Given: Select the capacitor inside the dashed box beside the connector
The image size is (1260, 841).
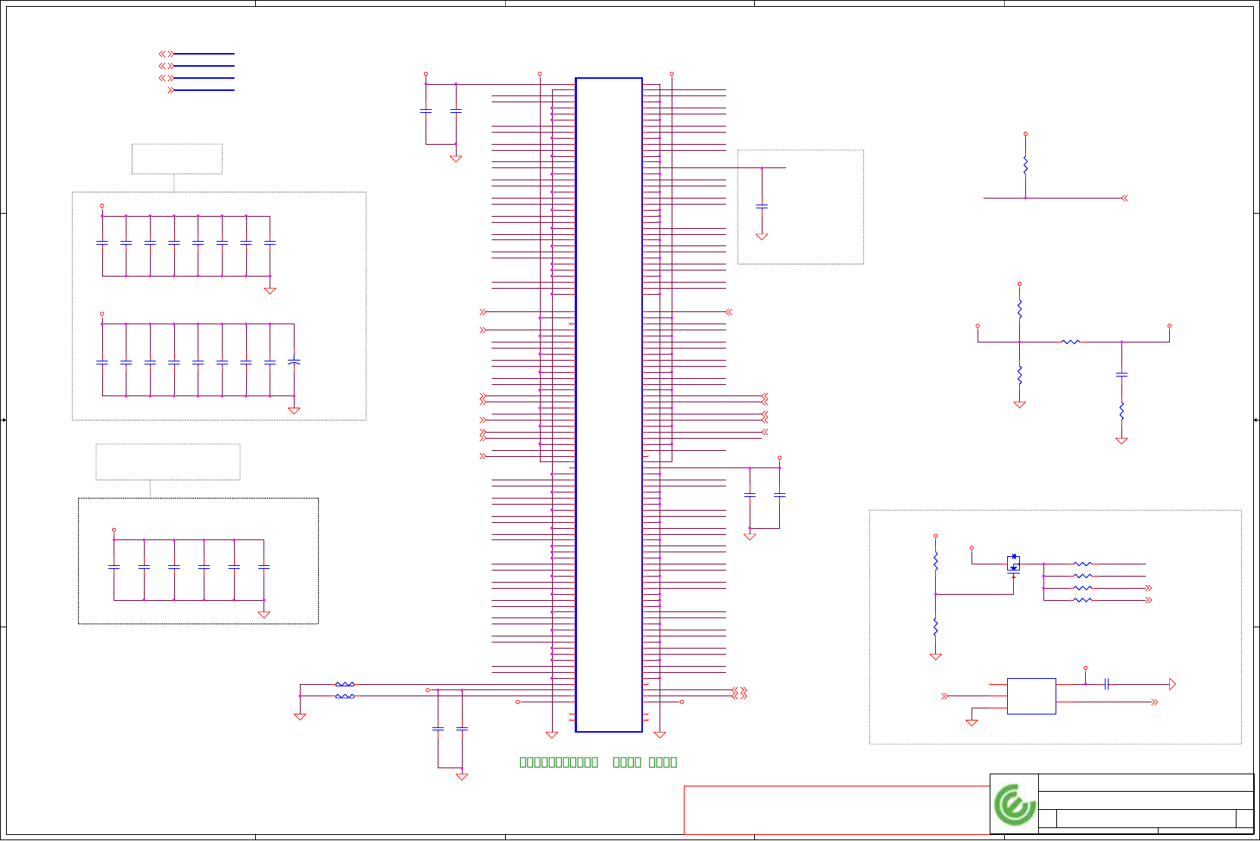Looking at the screenshot, I should pyautogui.click(x=762, y=206).
